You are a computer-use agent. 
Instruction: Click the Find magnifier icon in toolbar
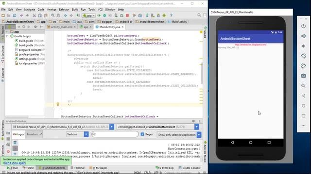pos(52,15)
